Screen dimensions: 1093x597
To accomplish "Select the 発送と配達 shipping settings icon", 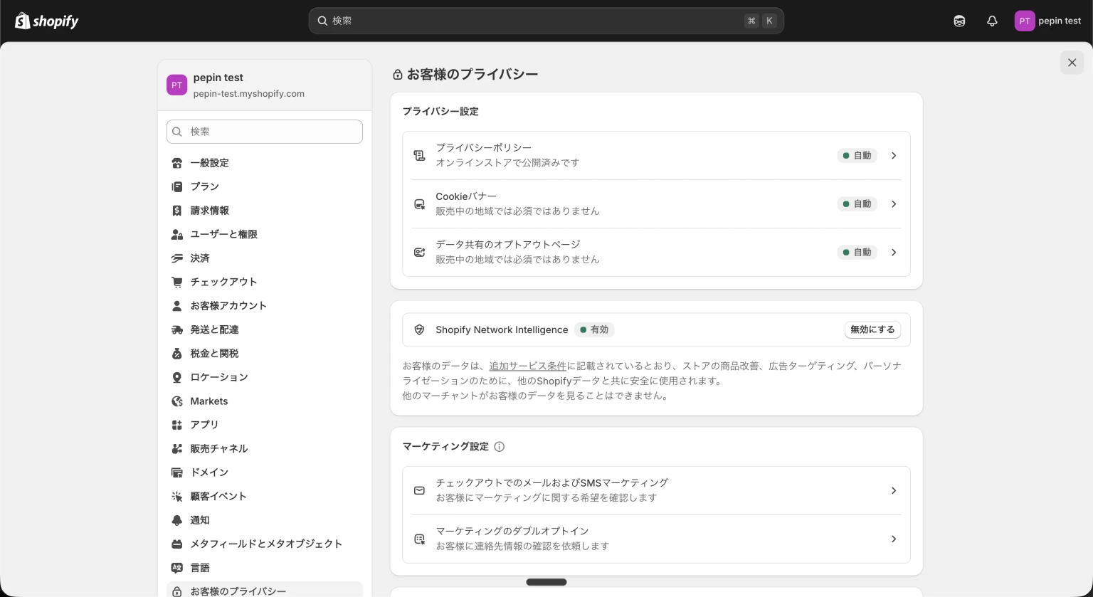I will tap(177, 329).
